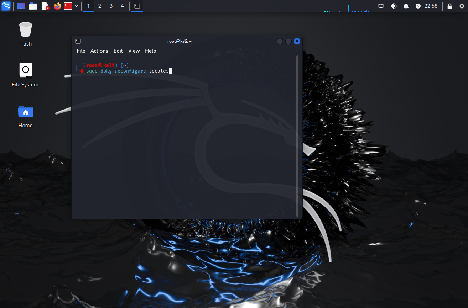Click the 'root㉿kali' prompt text
Screen dimensions: 468x308
point(100,65)
